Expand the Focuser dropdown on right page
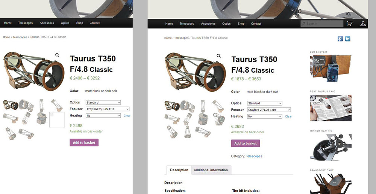Image resolution: width=376 pixels, height=194 pixels. 269,110
